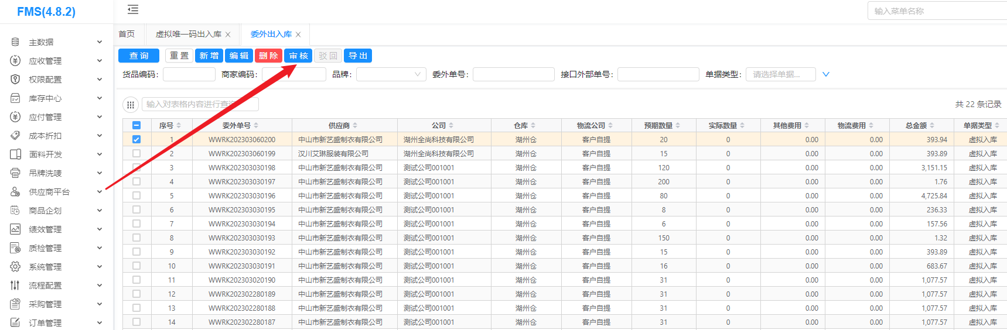Click the 审核 button
The image size is (1007, 330).
click(298, 56)
